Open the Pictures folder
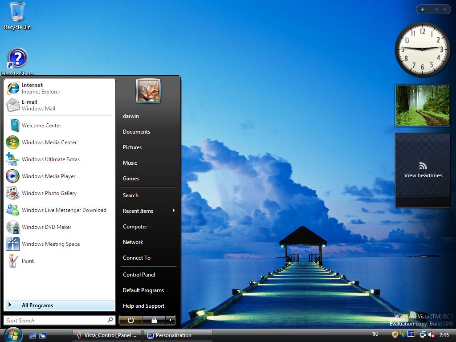Screen dimensions: 456x342 (149, 147)
